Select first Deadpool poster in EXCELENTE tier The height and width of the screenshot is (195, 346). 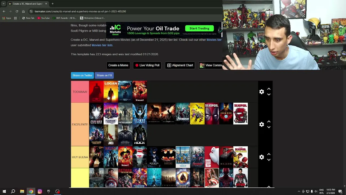point(212,113)
